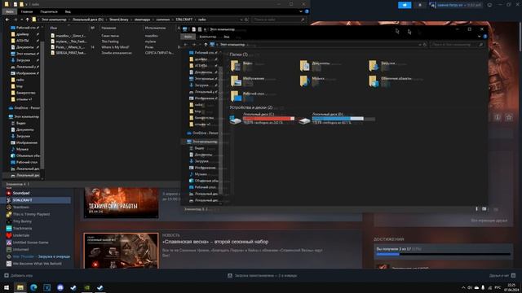This screenshot has height=293, width=522.
Task: Click STALCRAFT breadcrumb in radio window
Action: (x=184, y=20)
